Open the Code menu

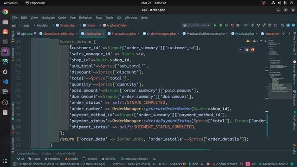62,18
